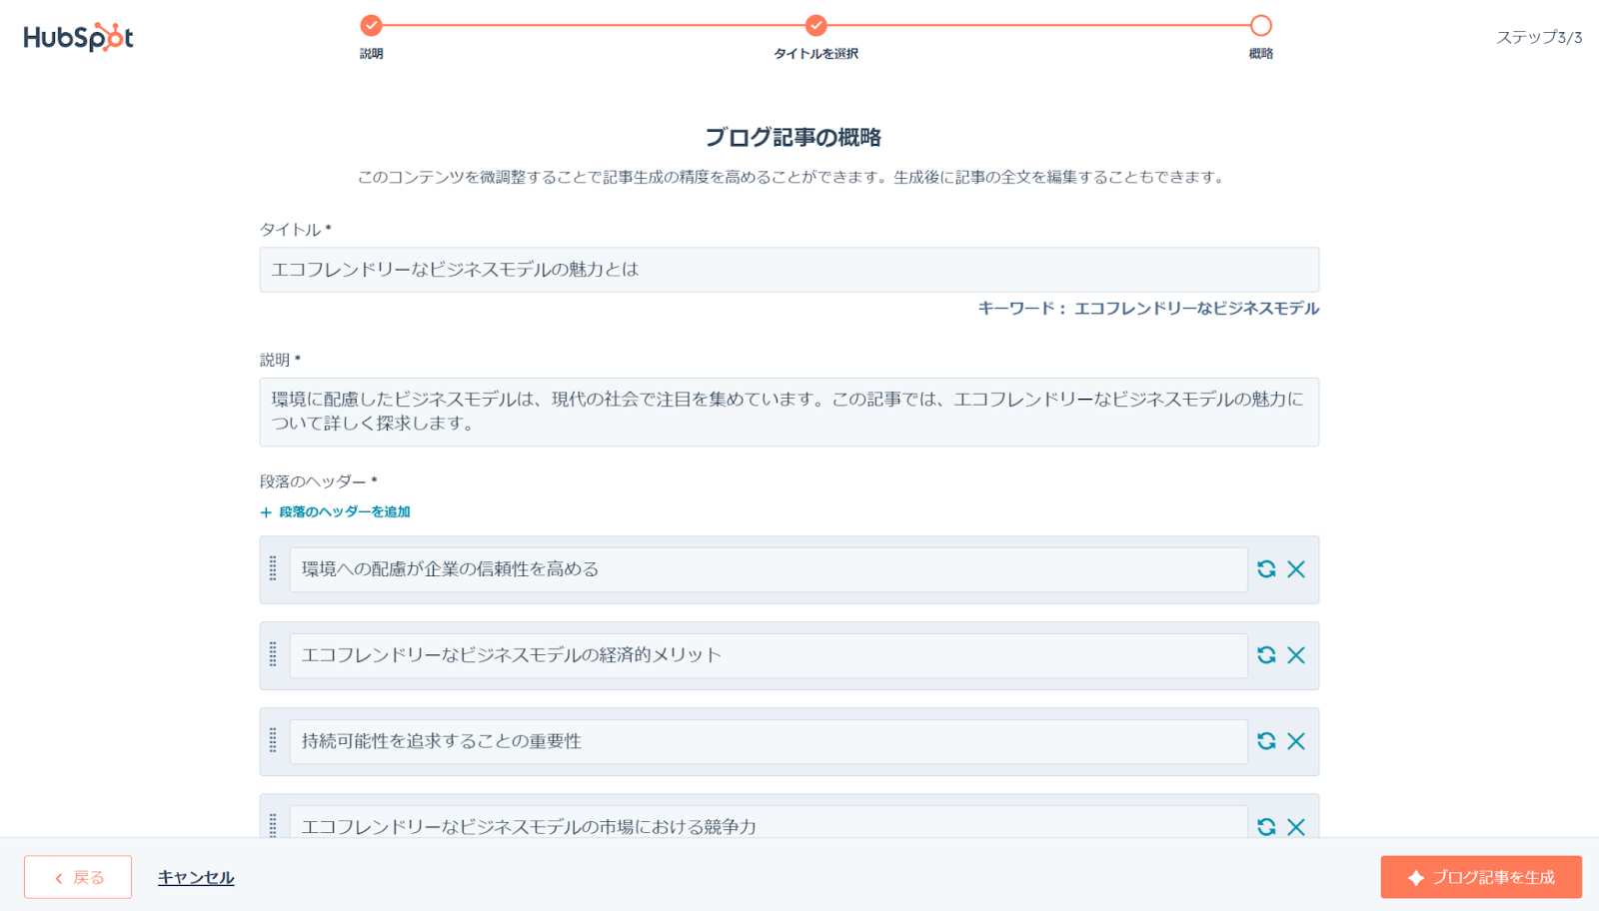
Task: Grab drag handle of 環境への配慮が企業の信頼性を高める row
Action: click(x=273, y=568)
